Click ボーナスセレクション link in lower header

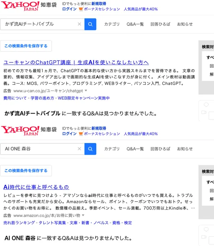click(x=102, y=134)
